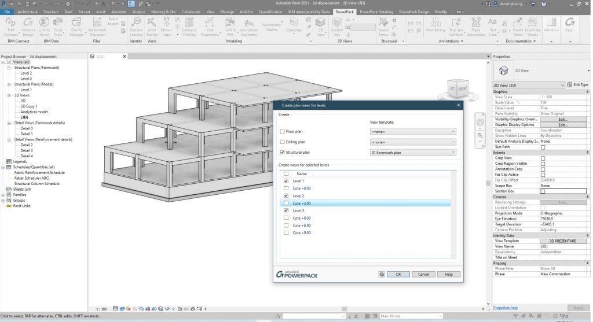Click Advance Design ribbon icon
593x322 pixels.
click(x=28, y=27)
